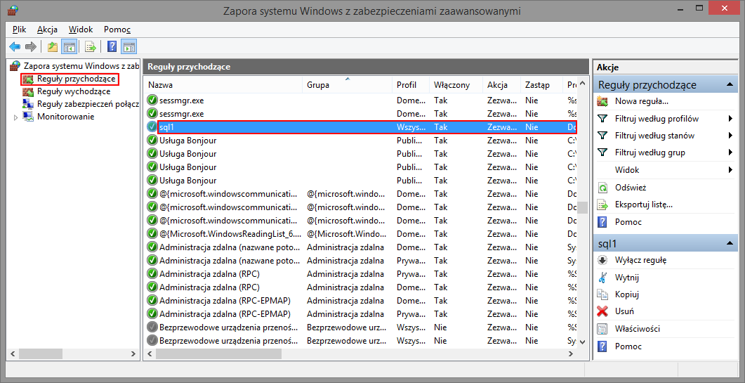Click the Wytnij scissors icon

tap(602, 278)
